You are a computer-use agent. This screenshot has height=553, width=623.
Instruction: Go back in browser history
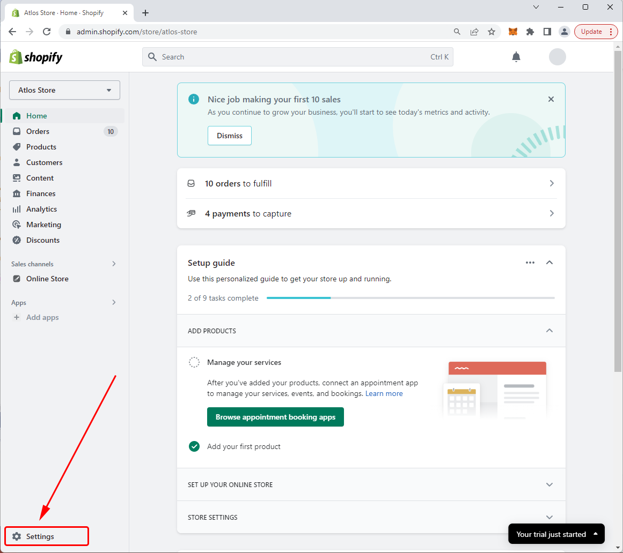tap(12, 32)
